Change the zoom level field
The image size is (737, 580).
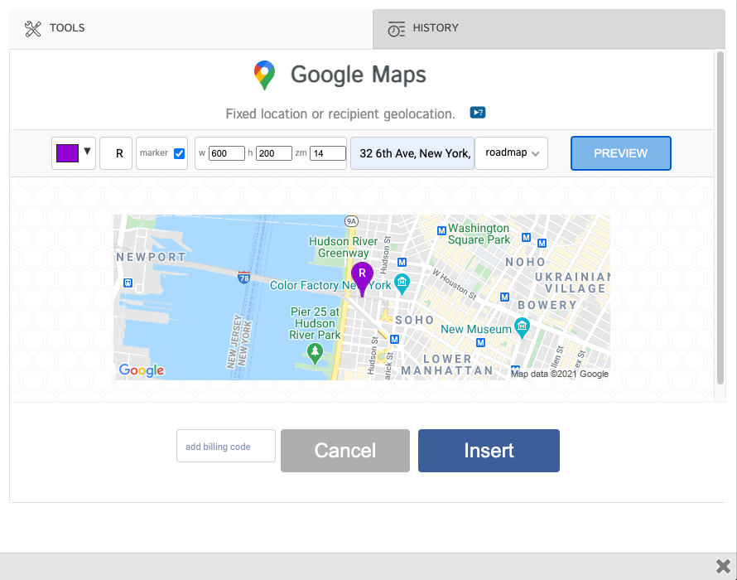(x=328, y=153)
